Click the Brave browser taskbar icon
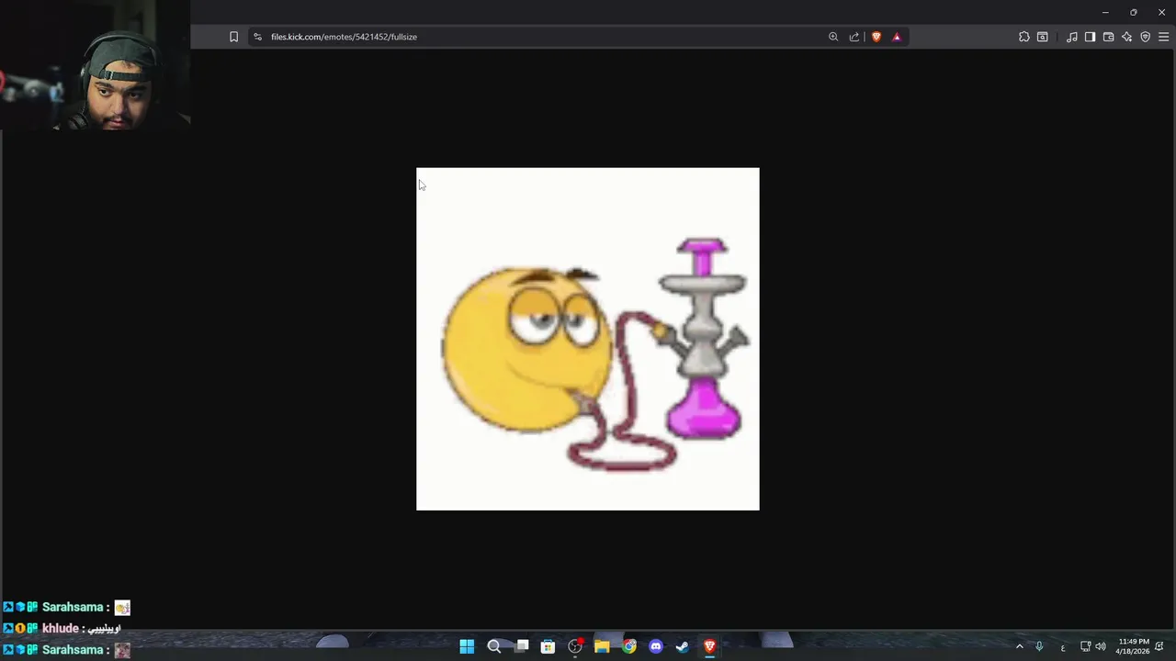1176x661 pixels. pos(709,646)
